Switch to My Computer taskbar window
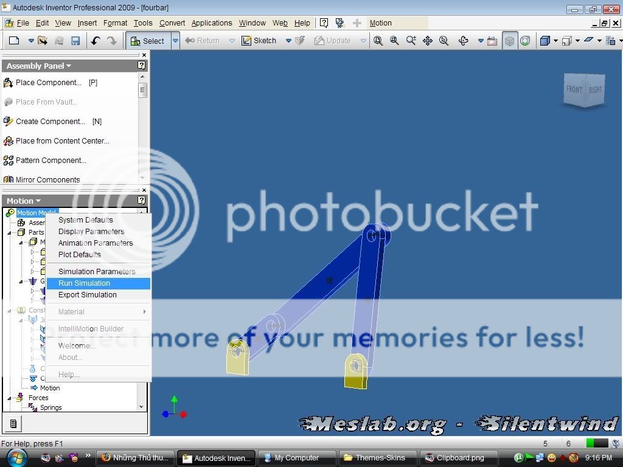 [x=297, y=458]
